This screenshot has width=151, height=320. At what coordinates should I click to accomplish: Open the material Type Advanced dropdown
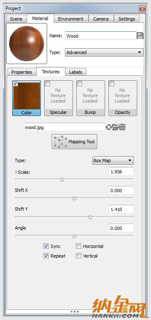pos(104,52)
